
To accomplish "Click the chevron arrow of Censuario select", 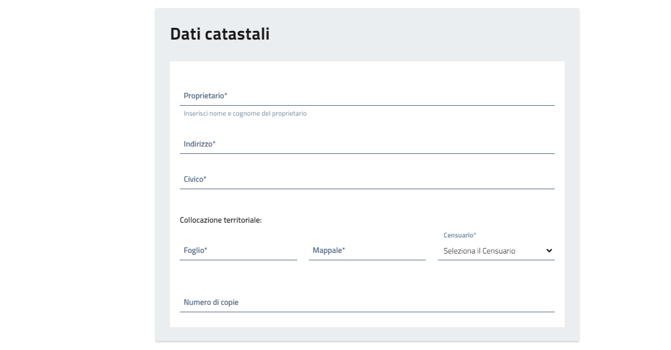I will pyautogui.click(x=549, y=251).
